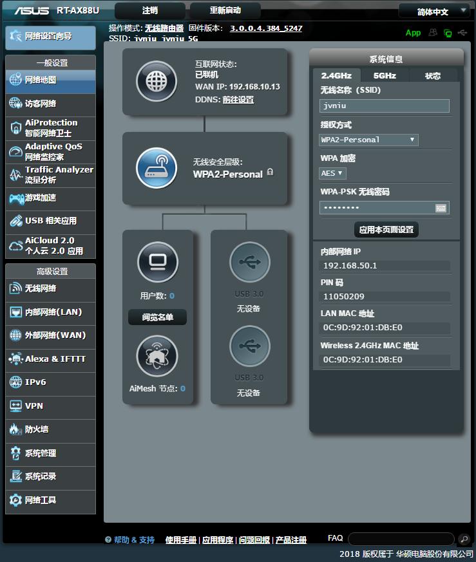The height and width of the screenshot is (562, 476).
Task: Open the AiProtection menu item
Action: pos(51,128)
